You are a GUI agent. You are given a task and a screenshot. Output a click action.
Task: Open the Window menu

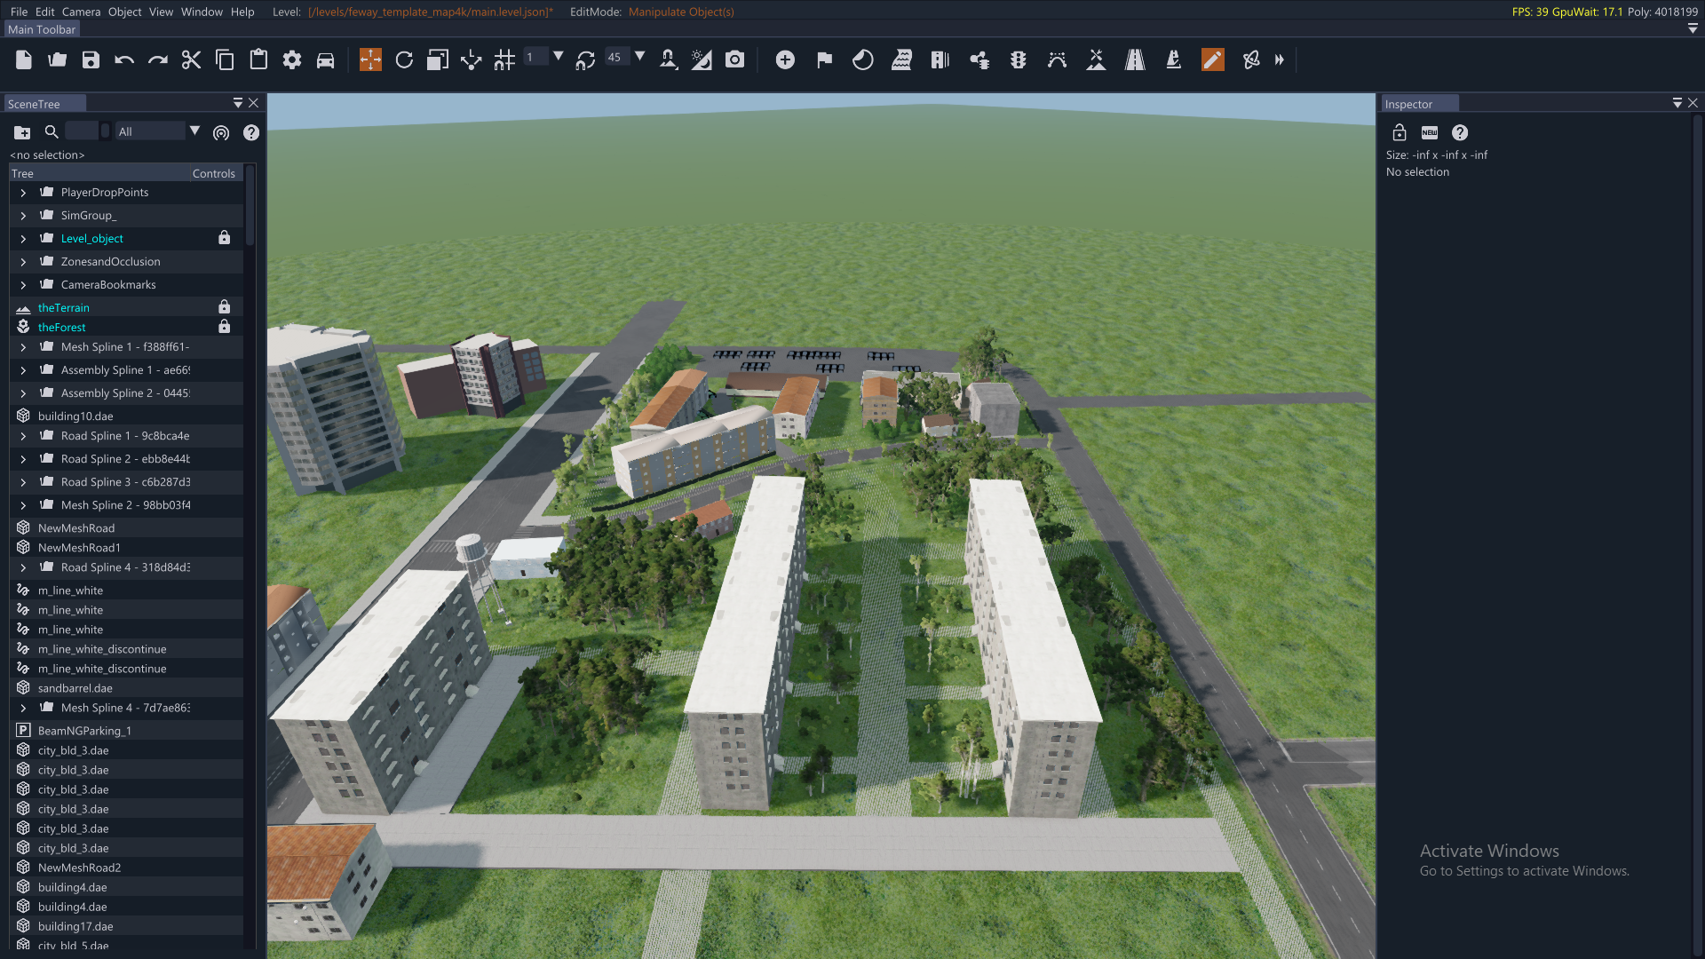tap(202, 12)
